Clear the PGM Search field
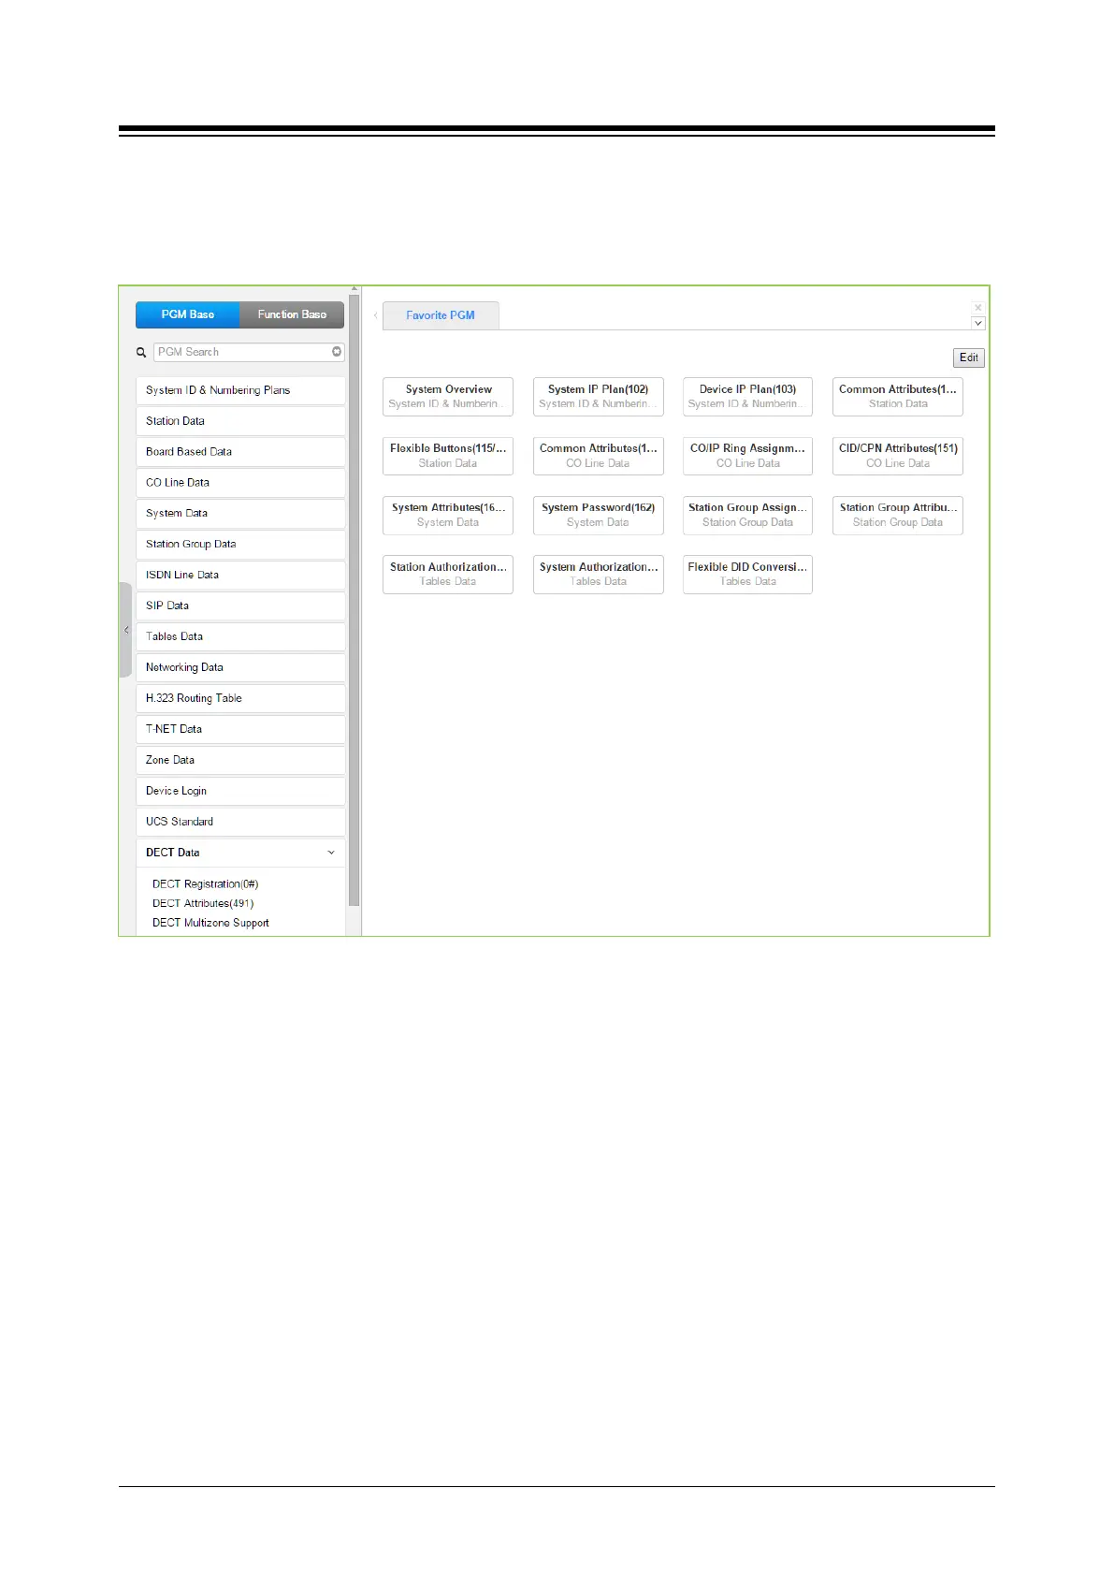The height and width of the screenshot is (1576, 1114). 337,352
